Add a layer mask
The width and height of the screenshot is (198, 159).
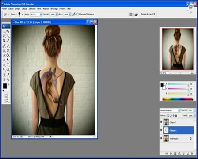point(175,153)
